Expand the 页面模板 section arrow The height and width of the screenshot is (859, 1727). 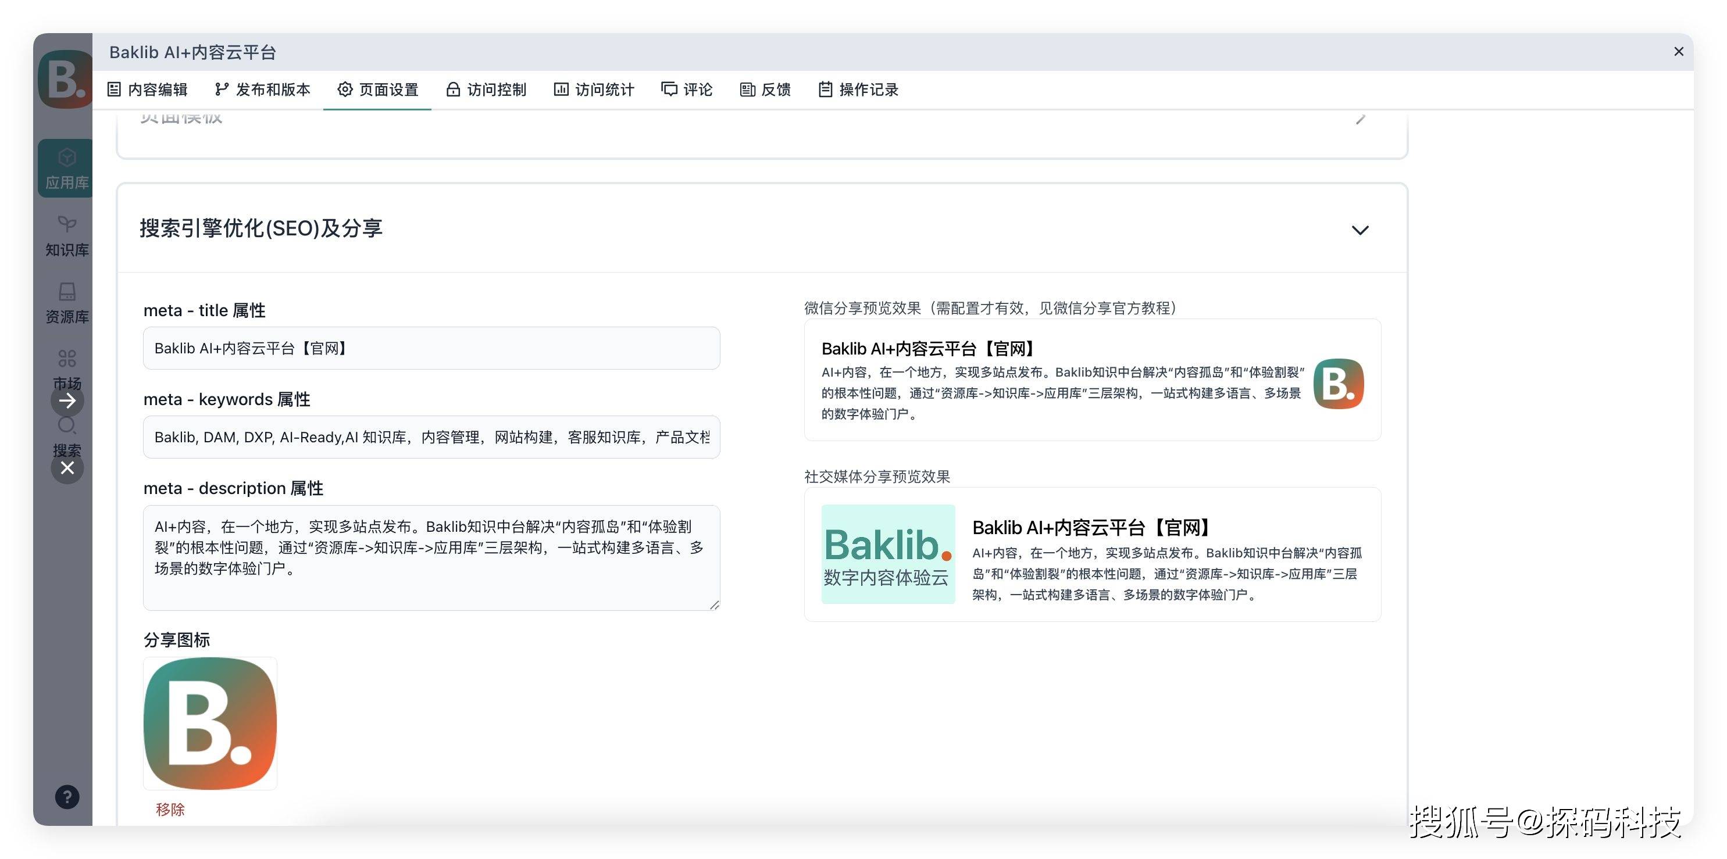coord(1360,120)
